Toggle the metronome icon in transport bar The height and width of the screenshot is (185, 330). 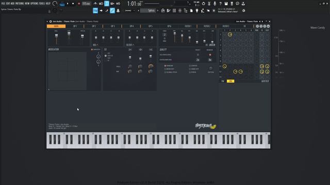tap(95, 4)
